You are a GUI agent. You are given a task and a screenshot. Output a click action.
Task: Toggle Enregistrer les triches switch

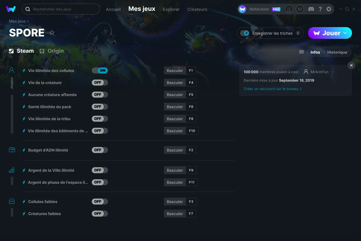[x=245, y=33]
